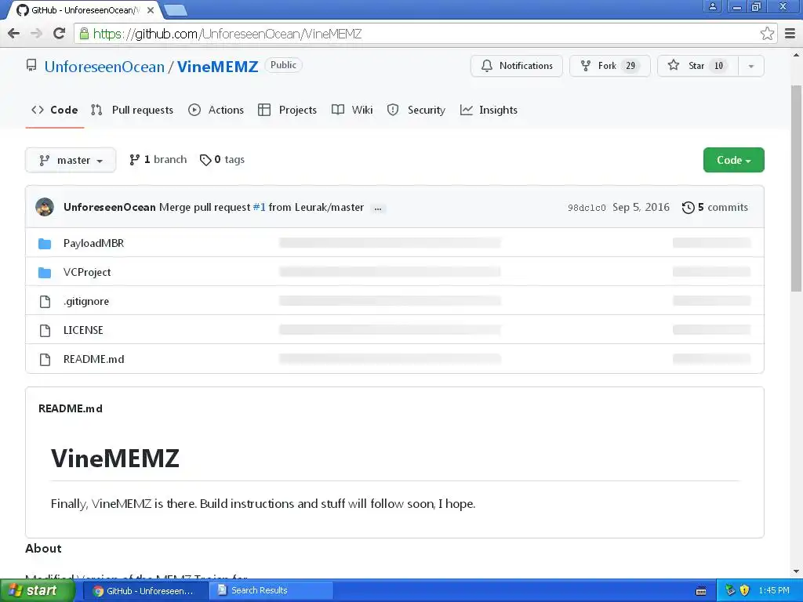This screenshot has width=803, height=602.
Task: Click the repository book icon beside UnforeseenOcean
Action: pos(31,66)
